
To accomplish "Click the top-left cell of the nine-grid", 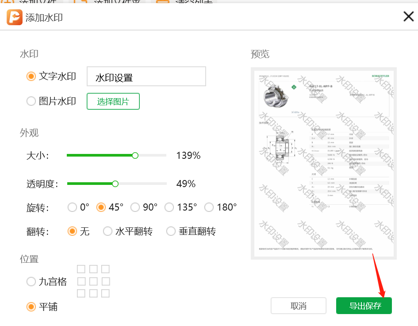I will coord(81,269).
